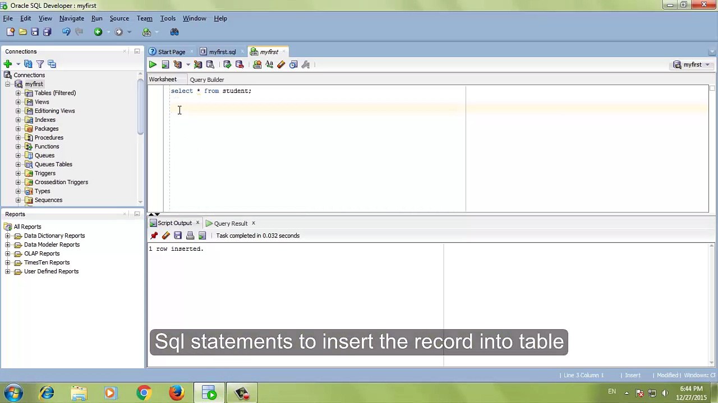
Task: Click the binoculars Find DB Object icon
Action: [x=174, y=32]
